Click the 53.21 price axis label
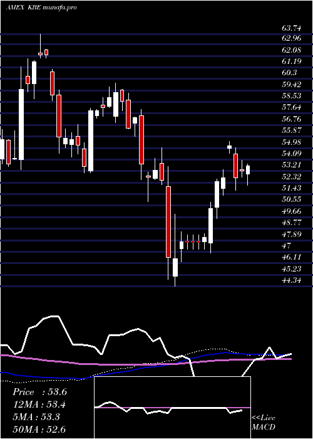 pos(292,164)
